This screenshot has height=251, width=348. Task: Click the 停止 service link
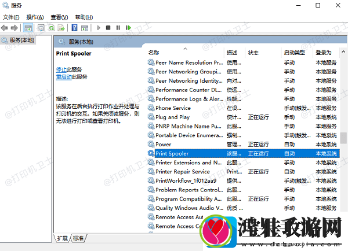61,69
